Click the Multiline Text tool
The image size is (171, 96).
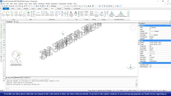click(x=71, y=14)
